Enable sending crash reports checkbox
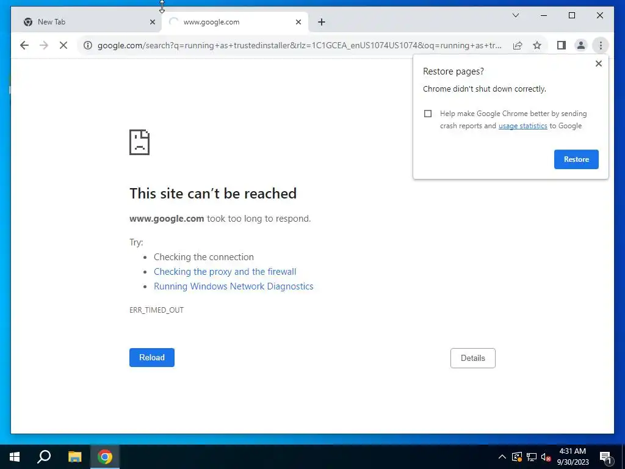The image size is (625, 469). click(428, 114)
